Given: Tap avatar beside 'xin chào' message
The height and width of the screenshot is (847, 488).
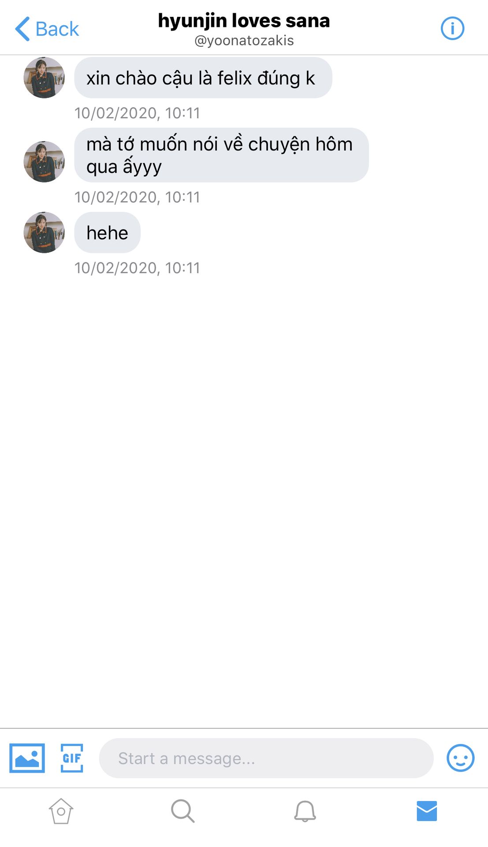Looking at the screenshot, I should point(44,78).
